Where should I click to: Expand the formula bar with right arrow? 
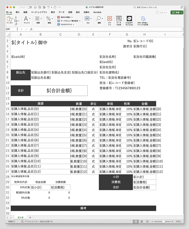(182, 29)
